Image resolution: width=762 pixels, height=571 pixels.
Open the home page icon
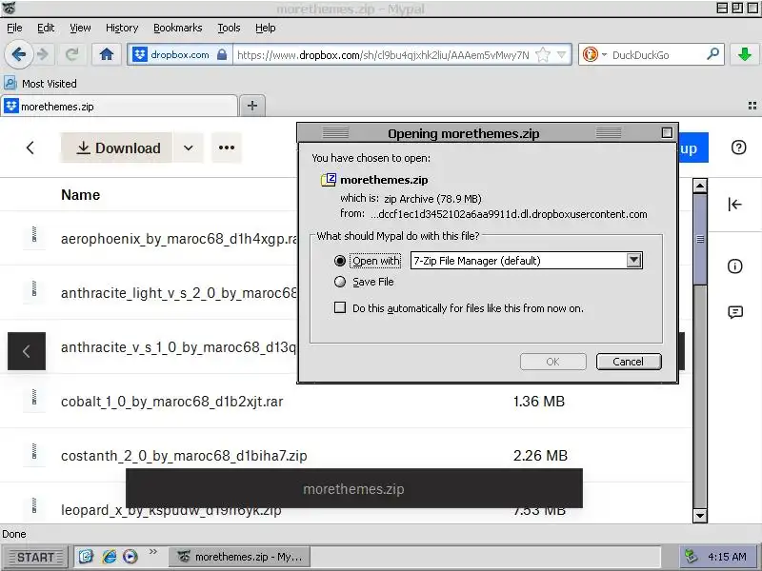(x=107, y=54)
